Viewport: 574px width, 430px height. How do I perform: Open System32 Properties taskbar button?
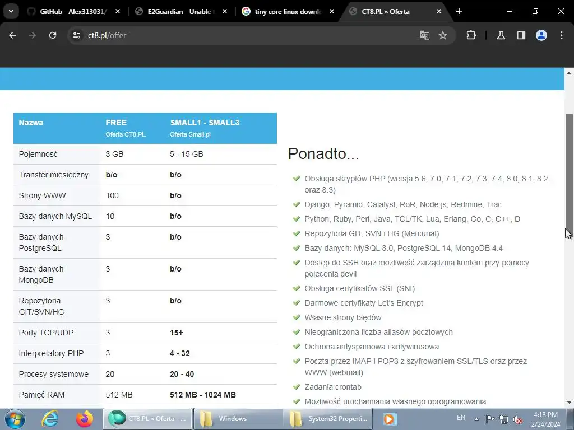(x=327, y=419)
